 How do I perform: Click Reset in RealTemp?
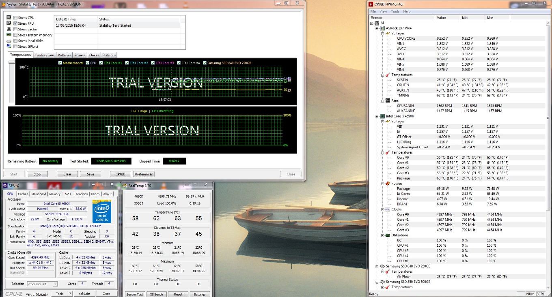[178, 294]
